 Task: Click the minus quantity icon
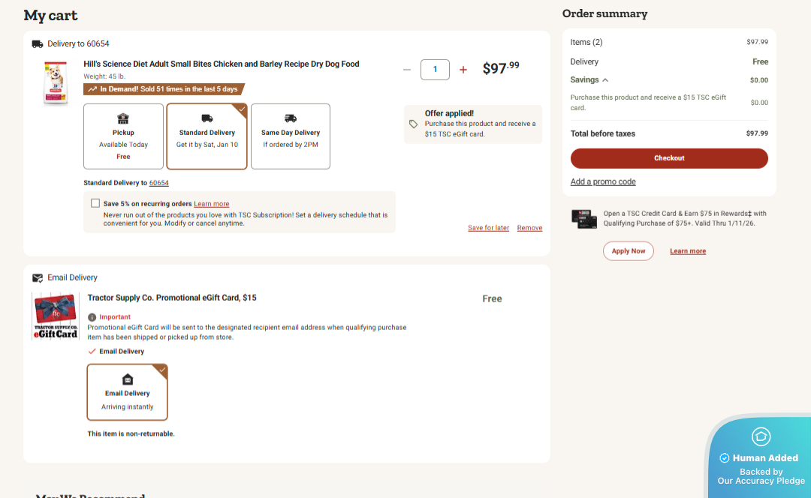click(407, 70)
